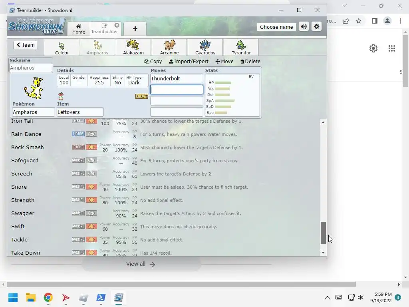Click the Water type icon on Rain Dance
Image resolution: width=409 pixels, height=307 pixels.
(78, 134)
